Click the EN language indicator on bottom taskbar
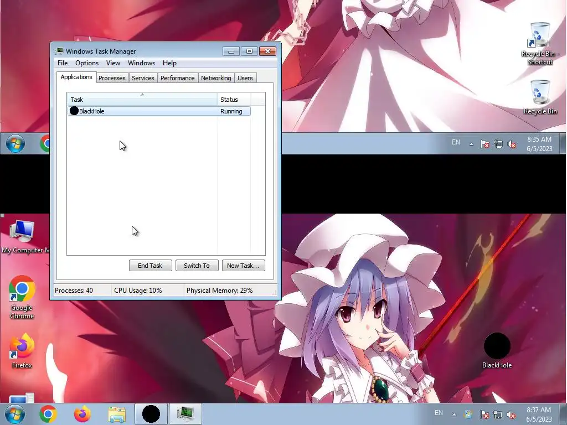Screen dimensions: 567x425 [x=439, y=413]
